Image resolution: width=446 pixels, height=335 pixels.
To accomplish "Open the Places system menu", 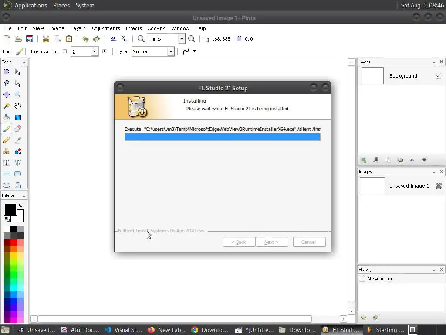I will [61, 5].
